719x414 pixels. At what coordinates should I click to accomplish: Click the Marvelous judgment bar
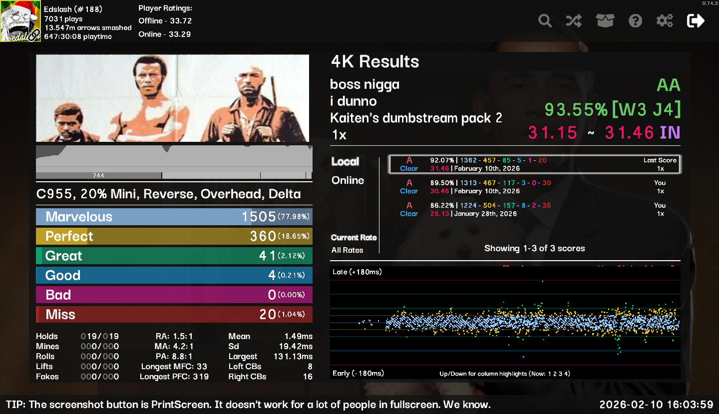point(174,217)
